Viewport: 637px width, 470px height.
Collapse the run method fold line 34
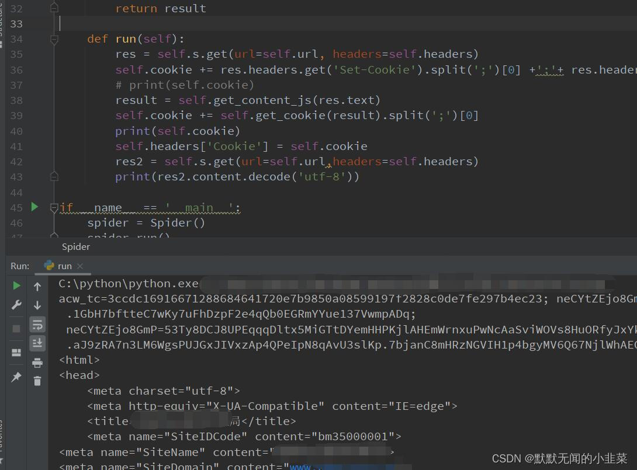tap(54, 39)
